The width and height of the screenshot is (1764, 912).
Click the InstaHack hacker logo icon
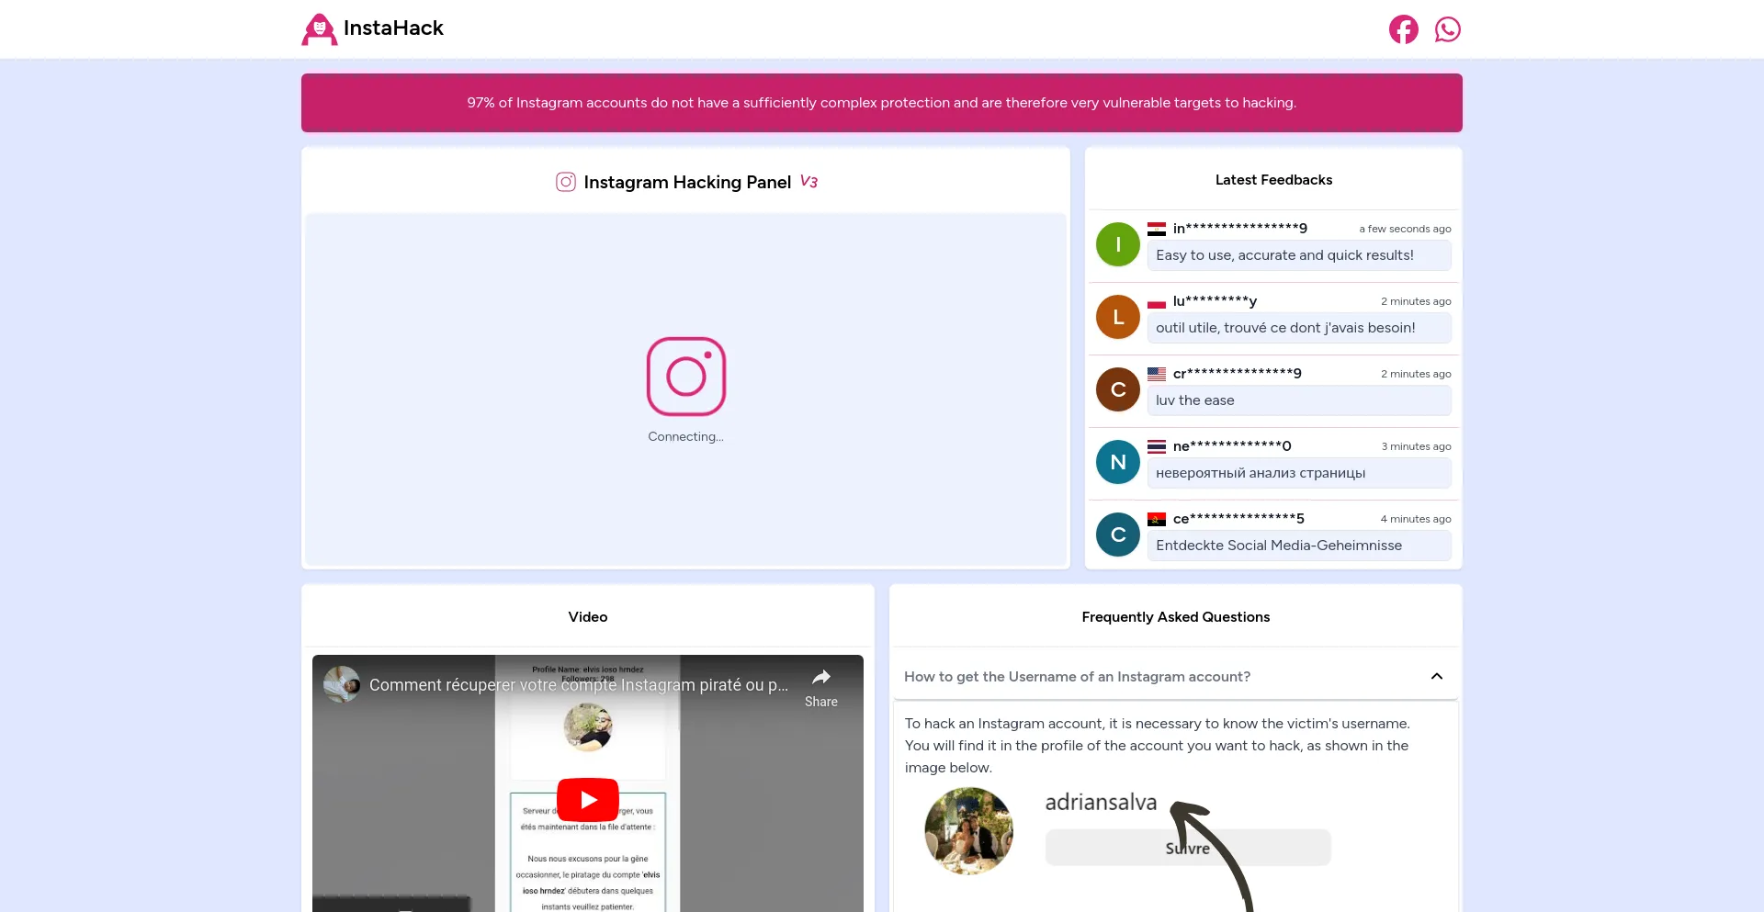(319, 29)
